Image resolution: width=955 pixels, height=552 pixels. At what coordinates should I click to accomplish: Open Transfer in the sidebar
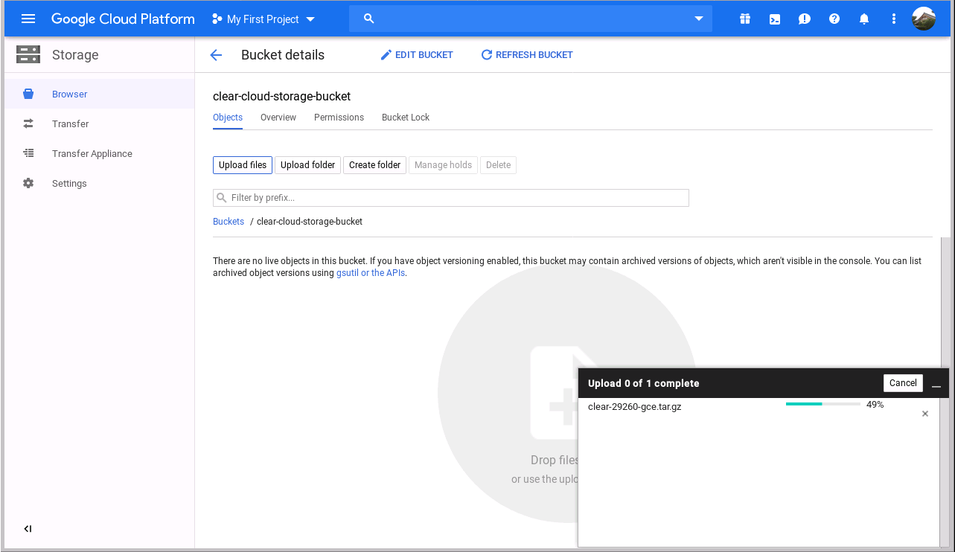(100, 124)
